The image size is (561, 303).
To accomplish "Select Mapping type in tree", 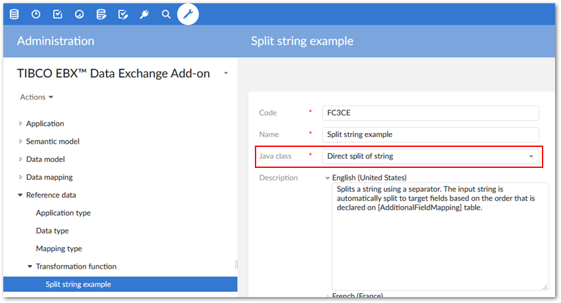I will 58,249.
